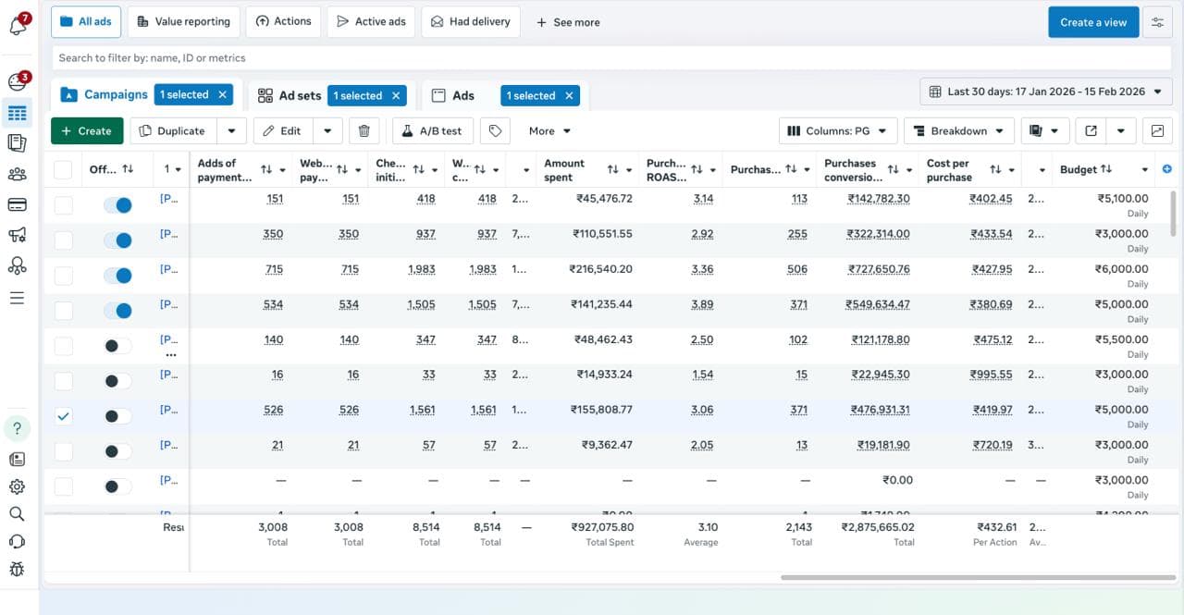
Task: Click the green Create button
Action: tap(87, 131)
